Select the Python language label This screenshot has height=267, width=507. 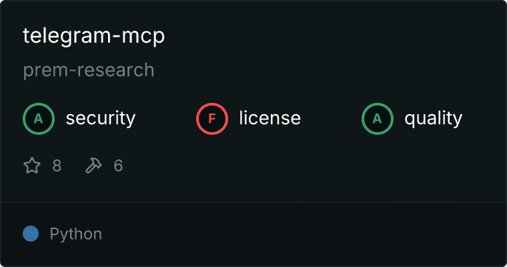[75, 234]
